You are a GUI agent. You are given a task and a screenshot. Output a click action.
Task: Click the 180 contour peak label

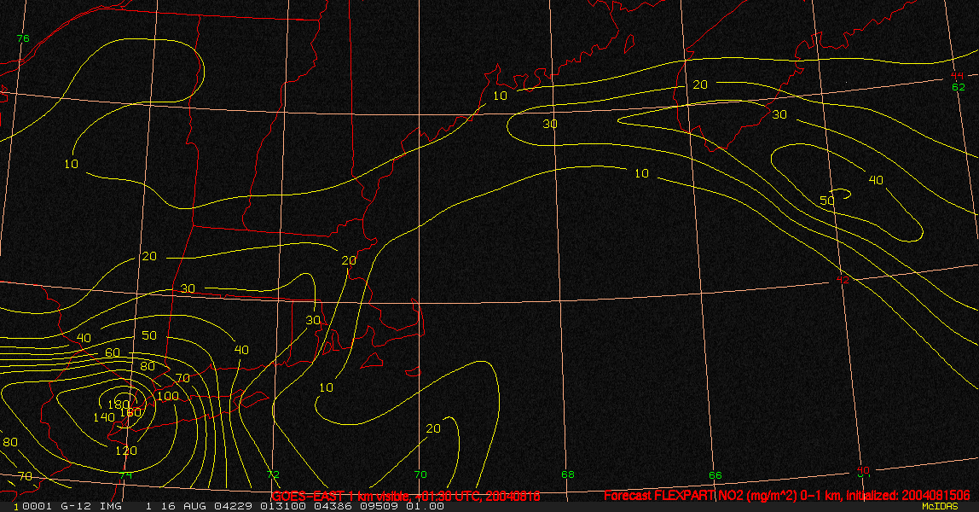(119, 404)
